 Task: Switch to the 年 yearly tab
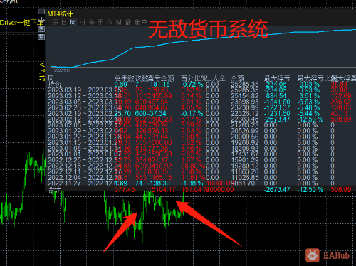point(101,22)
